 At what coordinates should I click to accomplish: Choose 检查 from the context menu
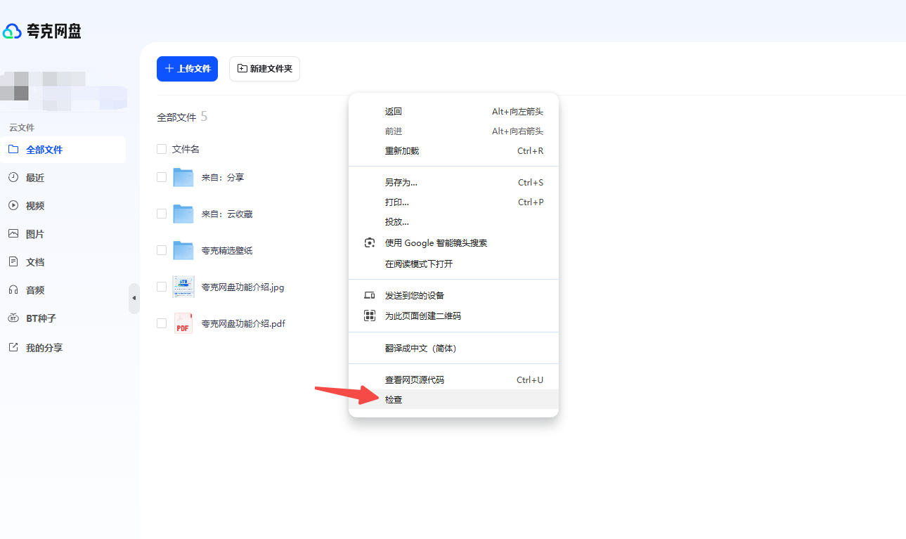(x=394, y=399)
